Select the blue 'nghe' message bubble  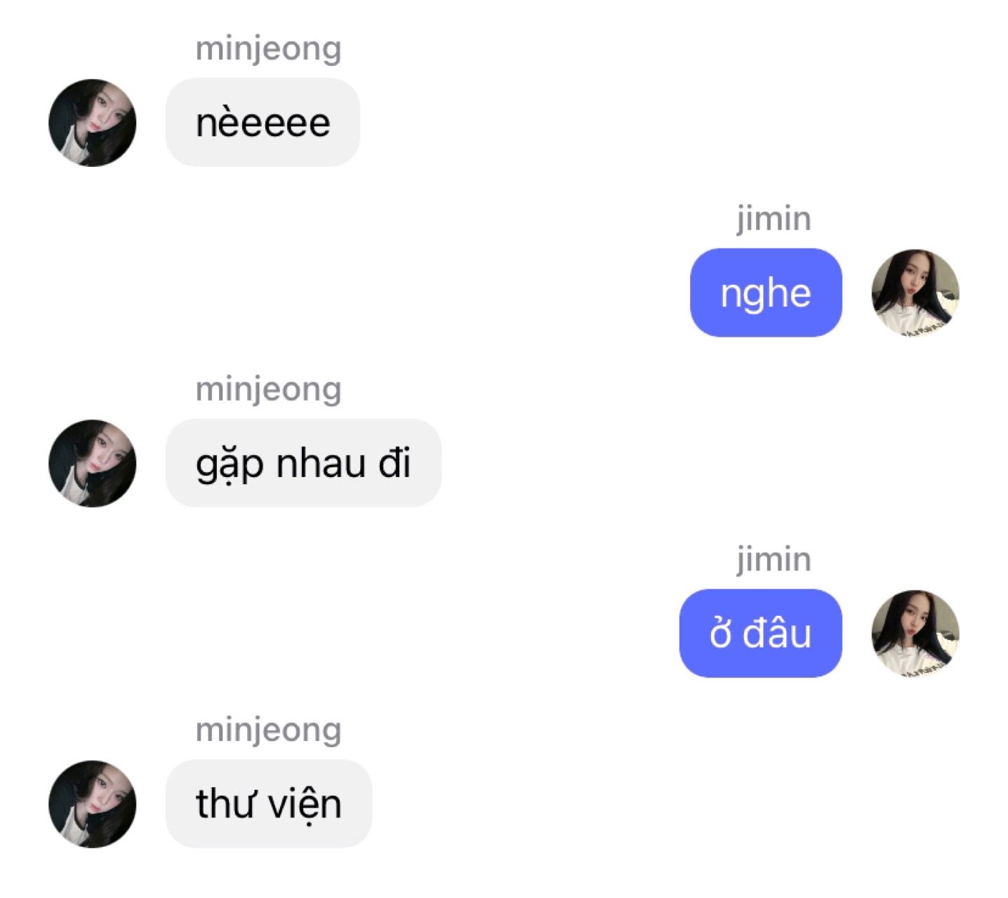(766, 293)
